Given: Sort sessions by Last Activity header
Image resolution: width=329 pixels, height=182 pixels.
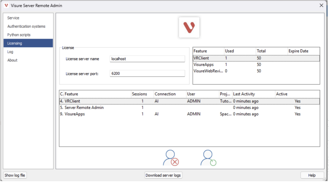Looking at the screenshot, I should [254, 94].
